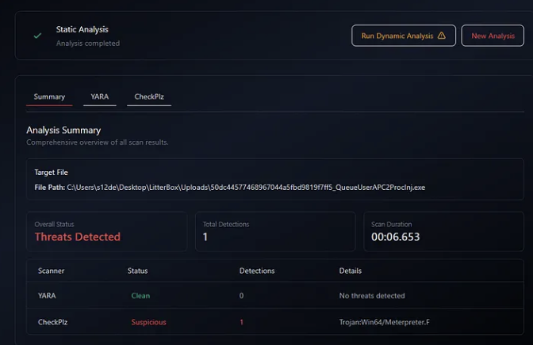Click the Trojan:Win64/Meterpreter.F detail

pos(382,322)
